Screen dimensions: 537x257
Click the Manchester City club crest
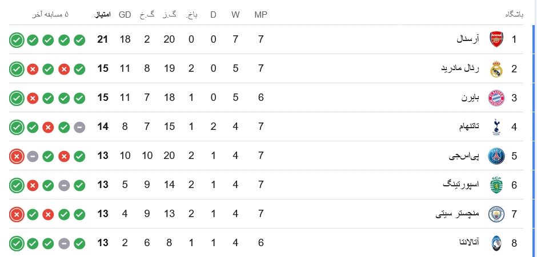[x=496, y=214]
